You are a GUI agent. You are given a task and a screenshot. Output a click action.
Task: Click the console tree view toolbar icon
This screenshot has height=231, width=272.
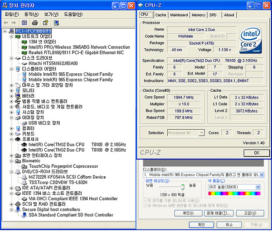pyautogui.click(x=24, y=23)
